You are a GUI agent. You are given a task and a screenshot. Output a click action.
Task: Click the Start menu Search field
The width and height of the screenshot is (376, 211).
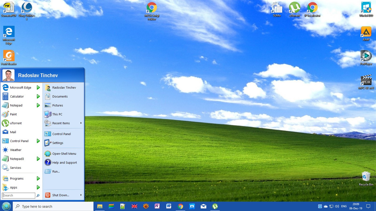tap(19, 195)
